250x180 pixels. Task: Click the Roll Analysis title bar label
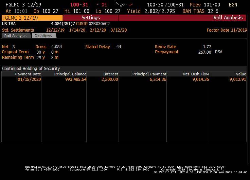click(228, 18)
